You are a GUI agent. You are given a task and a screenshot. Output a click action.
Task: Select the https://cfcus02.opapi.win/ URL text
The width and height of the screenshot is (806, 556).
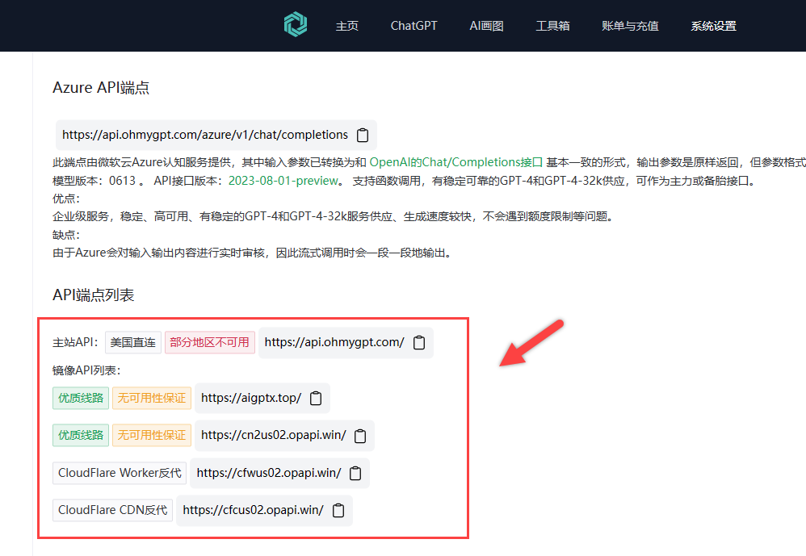pyautogui.click(x=254, y=510)
